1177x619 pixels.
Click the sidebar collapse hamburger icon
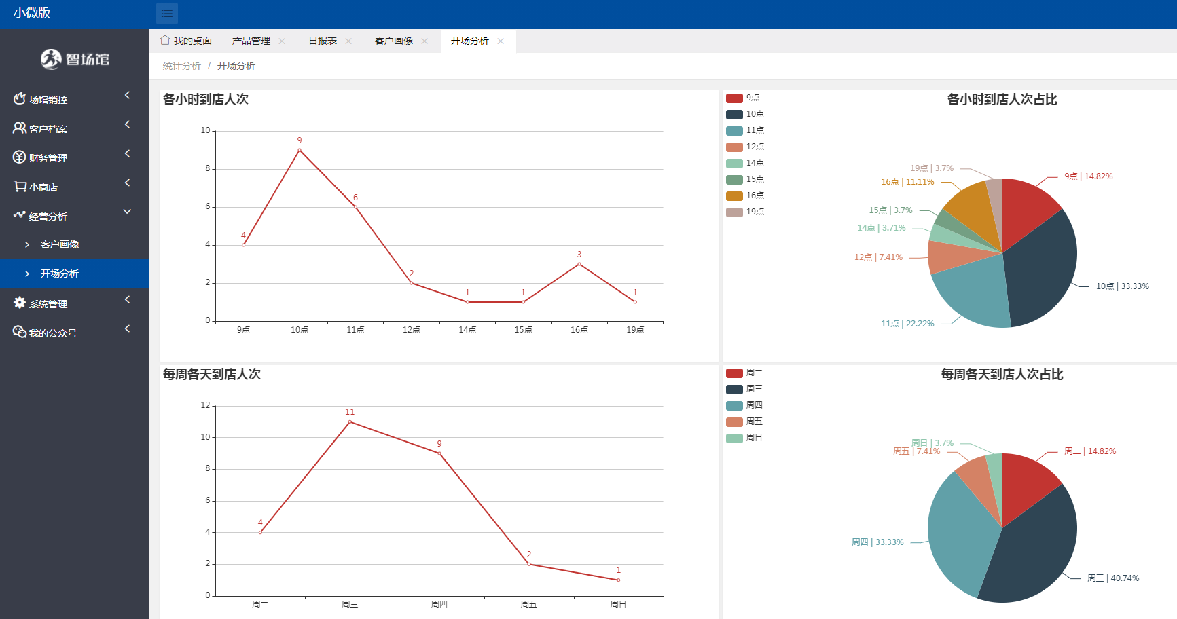(166, 14)
